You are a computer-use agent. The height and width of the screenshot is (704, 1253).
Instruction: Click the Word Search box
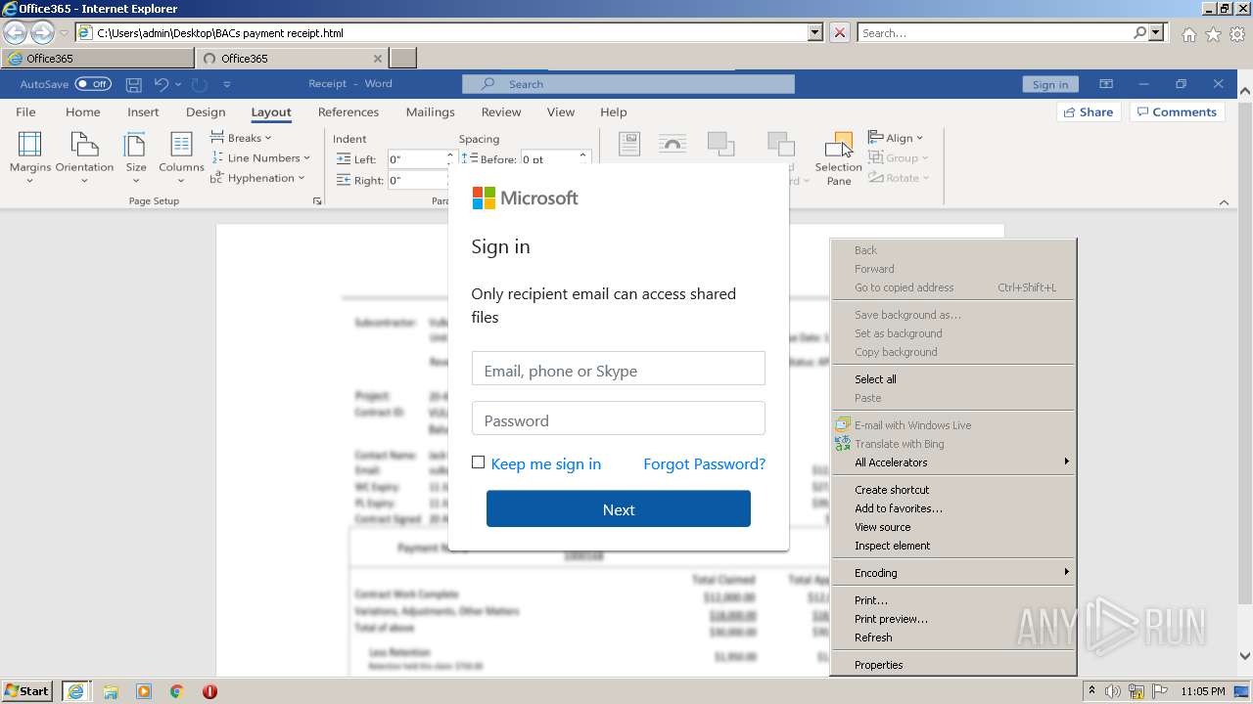tap(627, 84)
